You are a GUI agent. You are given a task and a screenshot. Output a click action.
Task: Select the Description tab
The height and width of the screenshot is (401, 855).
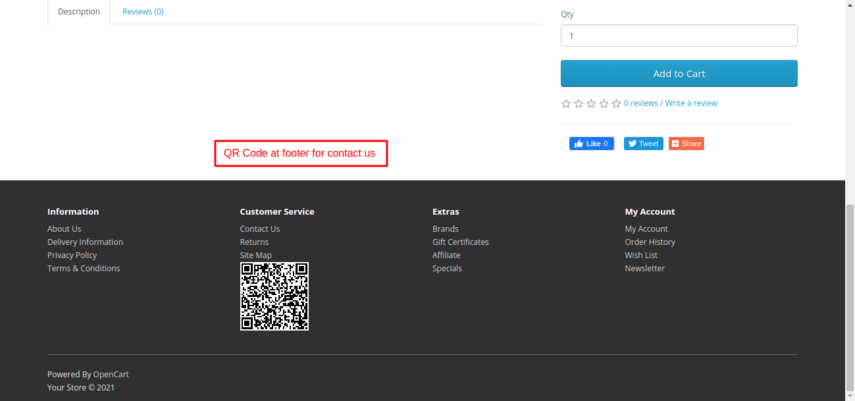(x=79, y=12)
